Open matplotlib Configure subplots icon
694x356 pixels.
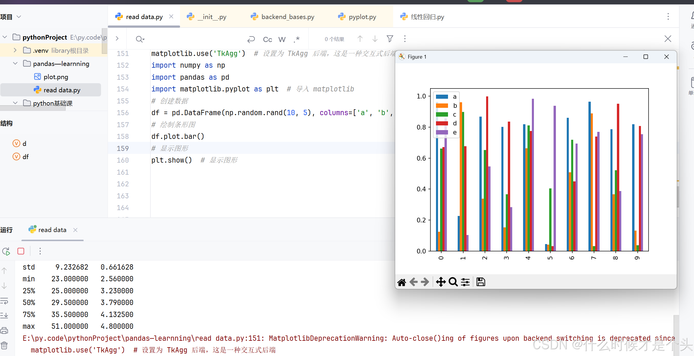465,282
